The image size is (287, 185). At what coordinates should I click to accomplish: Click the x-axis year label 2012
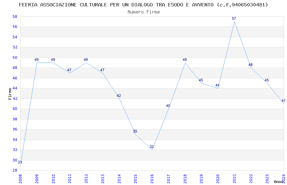point(86,179)
